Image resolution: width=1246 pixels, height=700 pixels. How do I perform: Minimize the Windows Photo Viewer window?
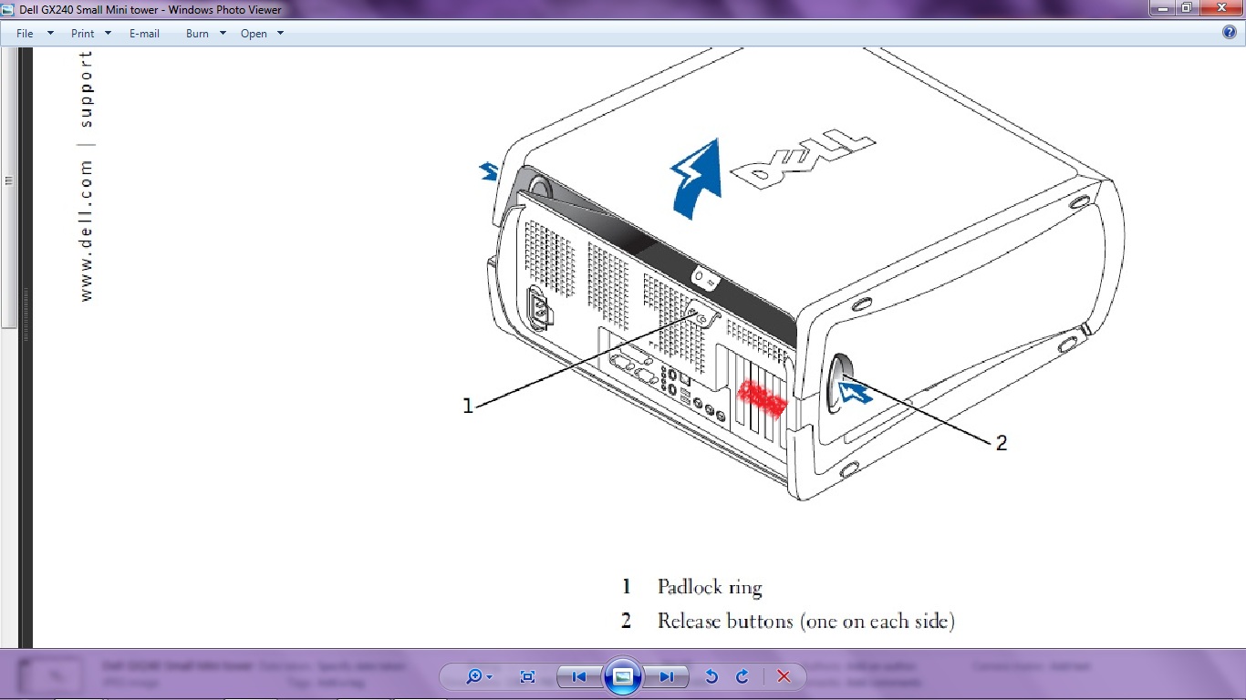[x=1162, y=8]
